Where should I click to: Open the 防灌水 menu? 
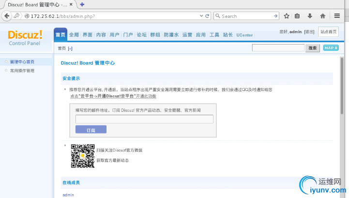(x=171, y=35)
